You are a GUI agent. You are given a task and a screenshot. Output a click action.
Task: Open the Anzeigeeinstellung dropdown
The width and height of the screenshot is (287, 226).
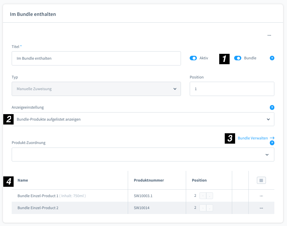click(x=143, y=119)
